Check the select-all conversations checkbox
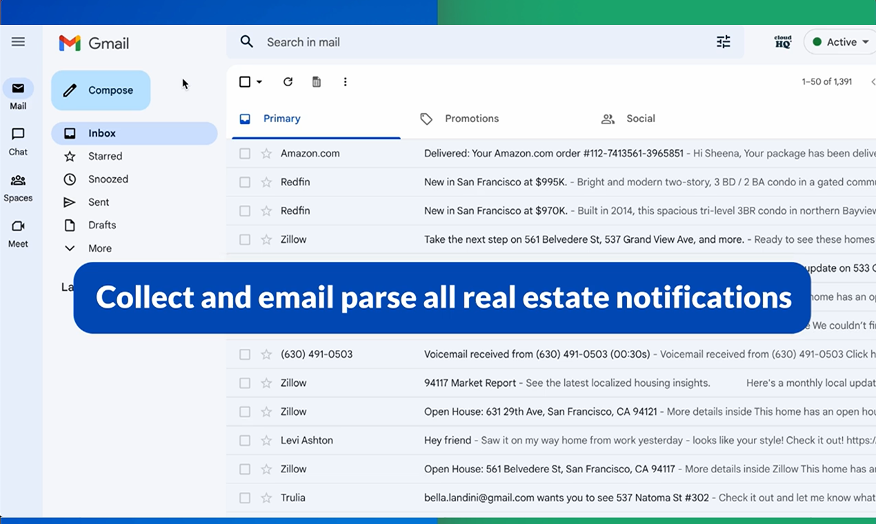Viewport: 876px width, 524px height. (245, 81)
